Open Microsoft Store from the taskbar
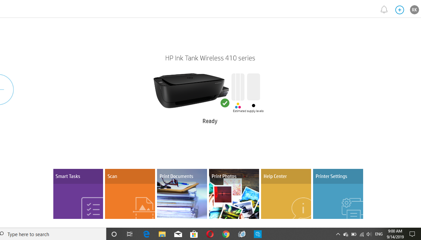421x240 pixels. [x=194, y=234]
